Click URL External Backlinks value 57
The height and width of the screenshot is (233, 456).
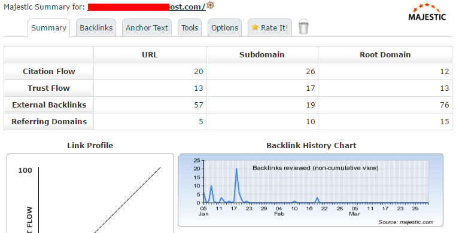(199, 105)
